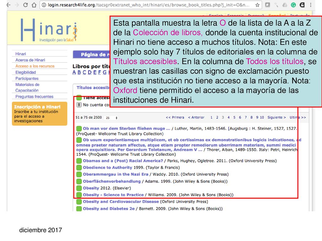Viewport: 322px width, 241px height.
Task: Open book Oberflächenvorbehandlung
Action: (112, 181)
